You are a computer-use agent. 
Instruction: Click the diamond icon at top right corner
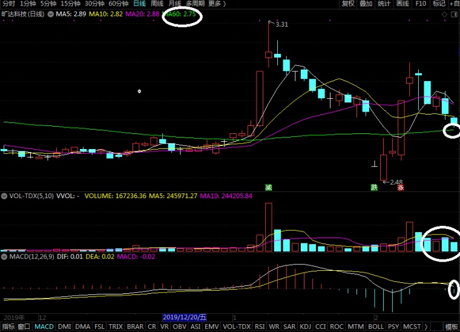click(x=445, y=13)
